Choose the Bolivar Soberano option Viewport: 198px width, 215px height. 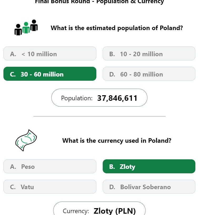[149, 187]
